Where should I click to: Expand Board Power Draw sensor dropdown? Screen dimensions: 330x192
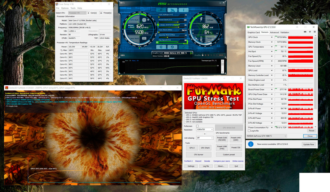(272, 89)
